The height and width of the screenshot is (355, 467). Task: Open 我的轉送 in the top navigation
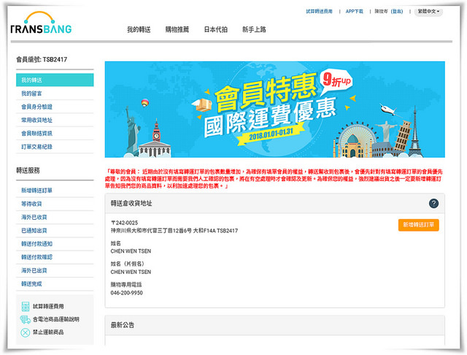tap(139, 29)
